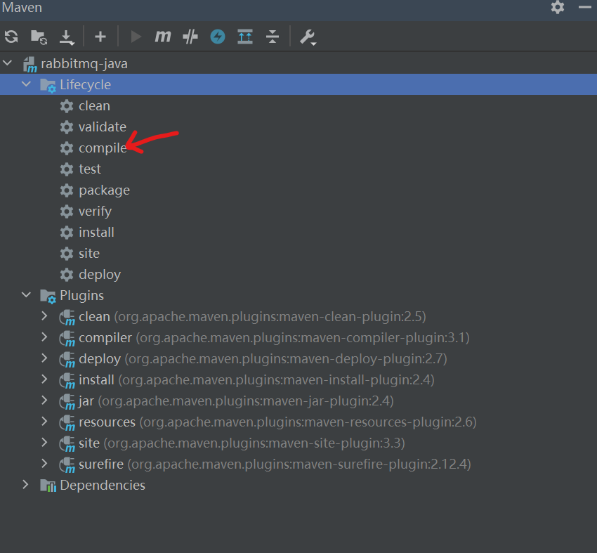Select the package lifecycle phase
This screenshot has width=597, height=553.
point(105,190)
